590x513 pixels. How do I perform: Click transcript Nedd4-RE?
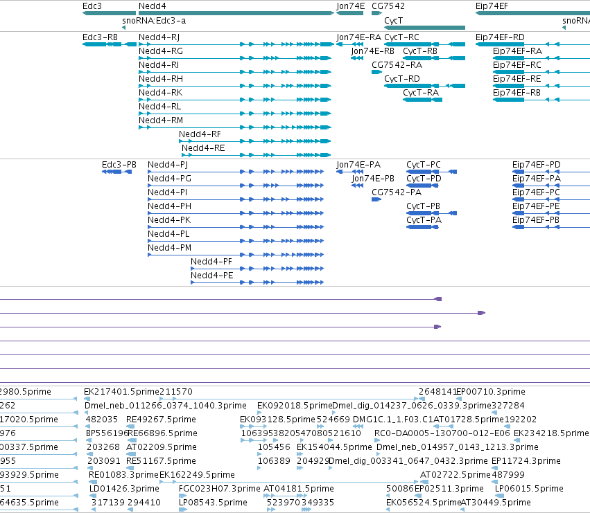[x=257, y=155]
